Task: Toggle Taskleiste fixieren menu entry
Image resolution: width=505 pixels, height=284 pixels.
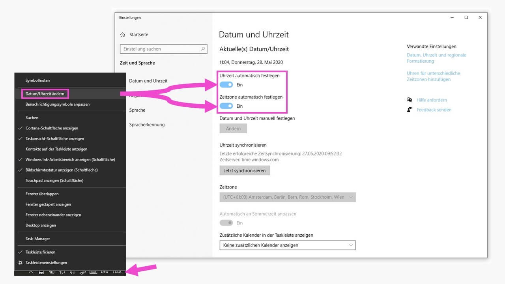Action: tap(70, 252)
